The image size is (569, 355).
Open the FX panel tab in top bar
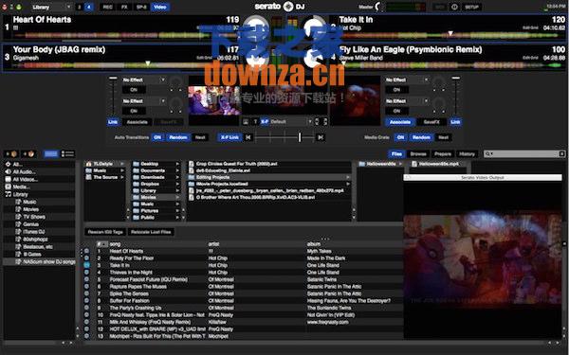[124, 7]
